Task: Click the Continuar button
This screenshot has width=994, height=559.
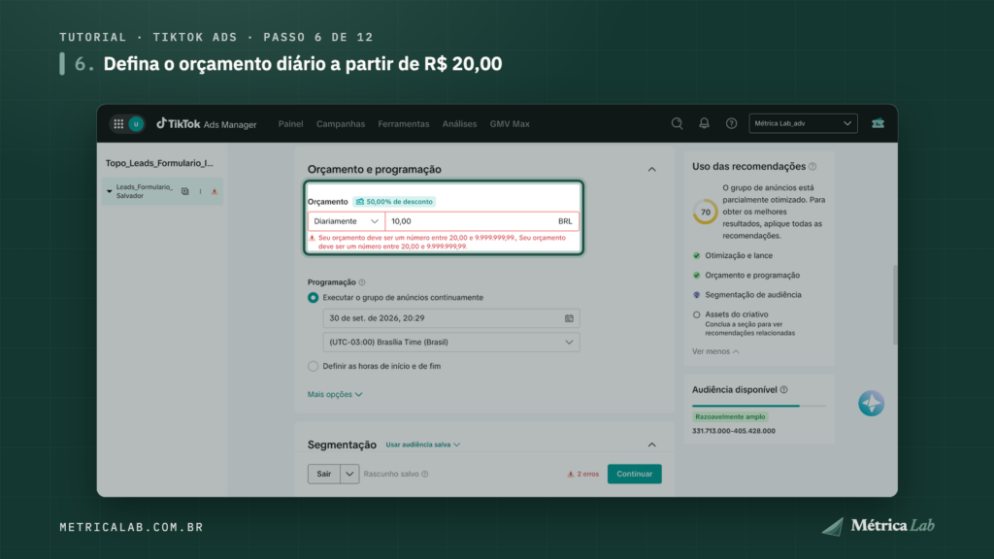Action: pyautogui.click(x=634, y=474)
